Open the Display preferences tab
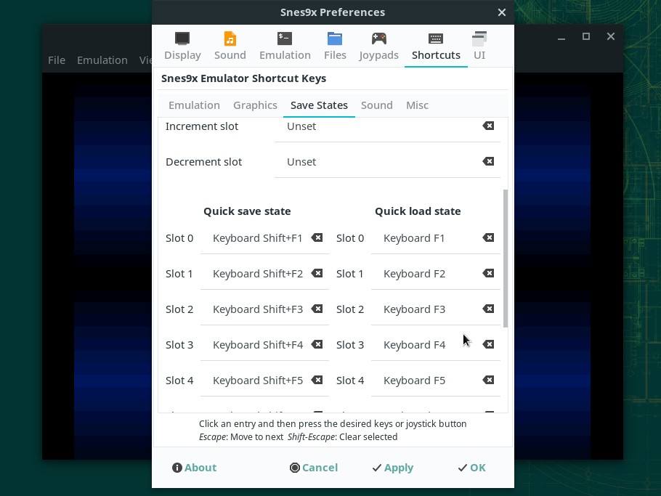This screenshot has width=661, height=496. click(x=182, y=46)
